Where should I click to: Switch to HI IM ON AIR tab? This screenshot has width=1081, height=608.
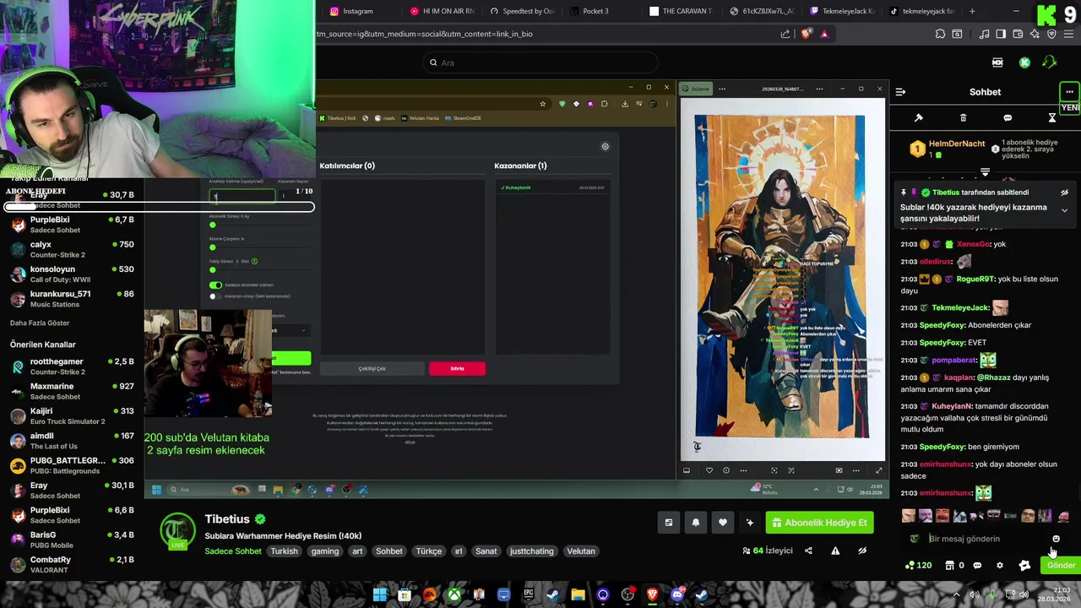pyautogui.click(x=441, y=11)
